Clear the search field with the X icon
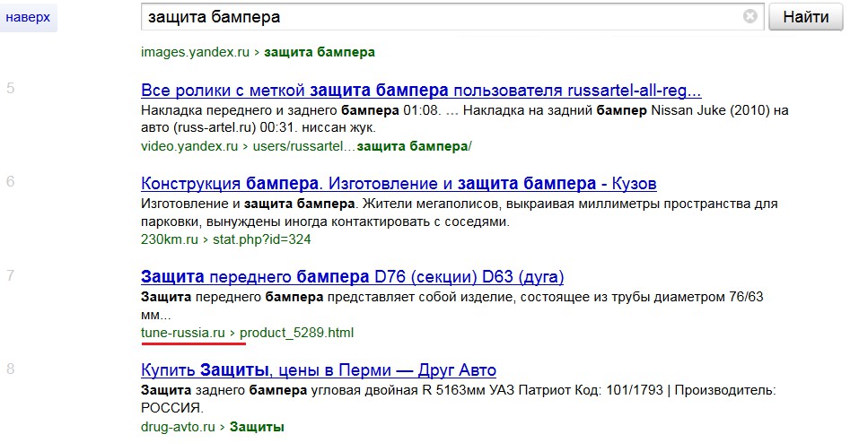The width and height of the screenshot is (859, 443). click(x=750, y=16)
